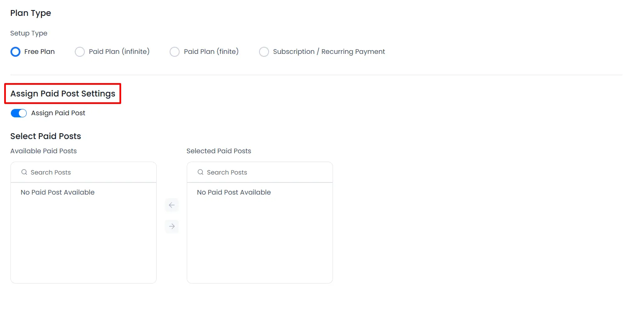Select the Paid Plan (infinite) option
635x309 pixels.
[79, 51]
